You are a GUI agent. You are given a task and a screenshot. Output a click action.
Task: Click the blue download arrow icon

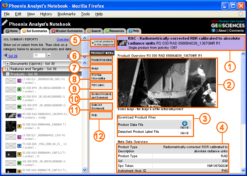(184, 123)
